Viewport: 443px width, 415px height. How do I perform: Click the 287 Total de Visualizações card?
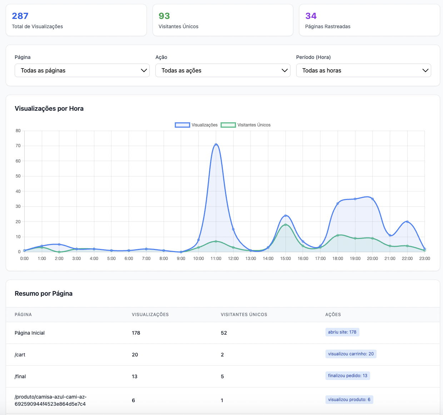click(76, 20)
